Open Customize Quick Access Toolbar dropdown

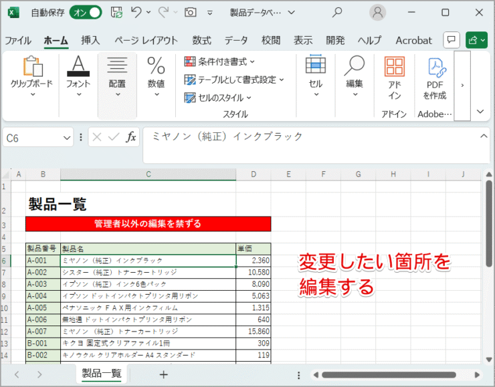pyautogui.click(x=209, y=13)
